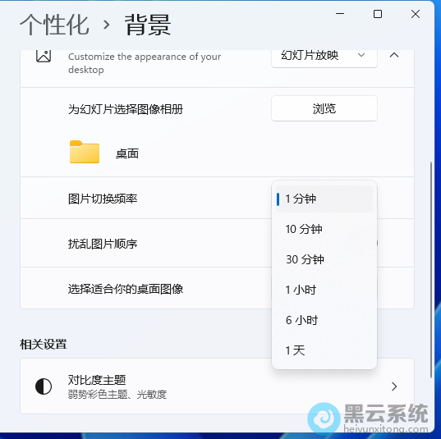Click the 扰乱图片顺序 label
Screen dimensions: 441x439
103,244
